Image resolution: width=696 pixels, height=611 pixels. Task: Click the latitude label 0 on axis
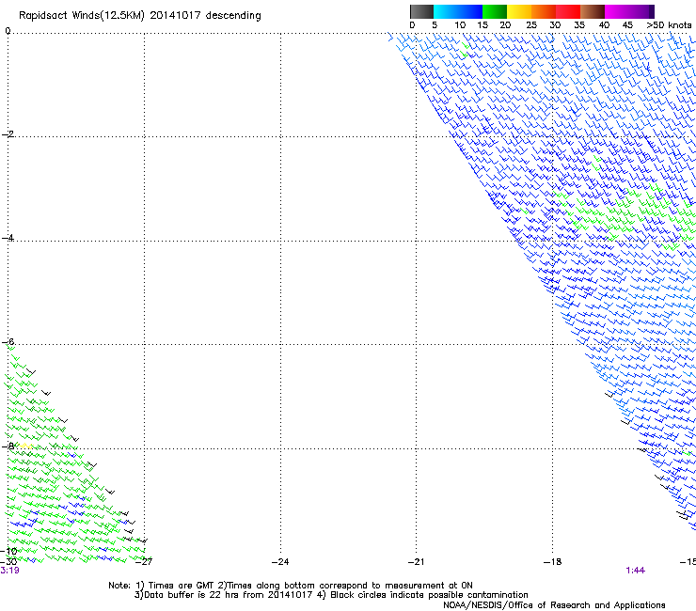coord(8,31)
